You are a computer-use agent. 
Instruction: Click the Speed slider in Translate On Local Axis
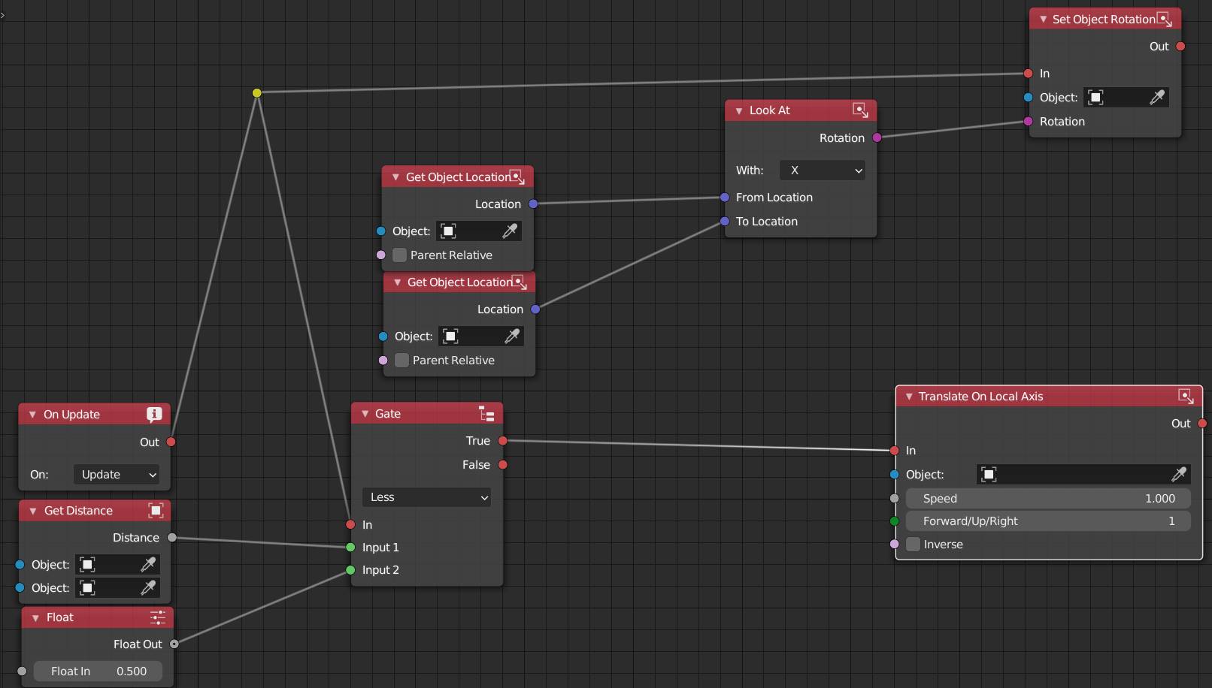[1048, 498]
